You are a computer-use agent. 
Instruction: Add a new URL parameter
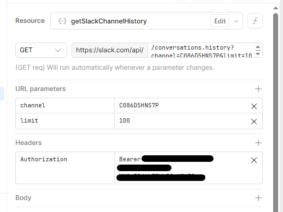[258, 89]
